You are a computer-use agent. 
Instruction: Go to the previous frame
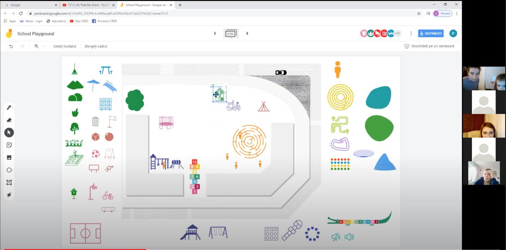(215, 33)
